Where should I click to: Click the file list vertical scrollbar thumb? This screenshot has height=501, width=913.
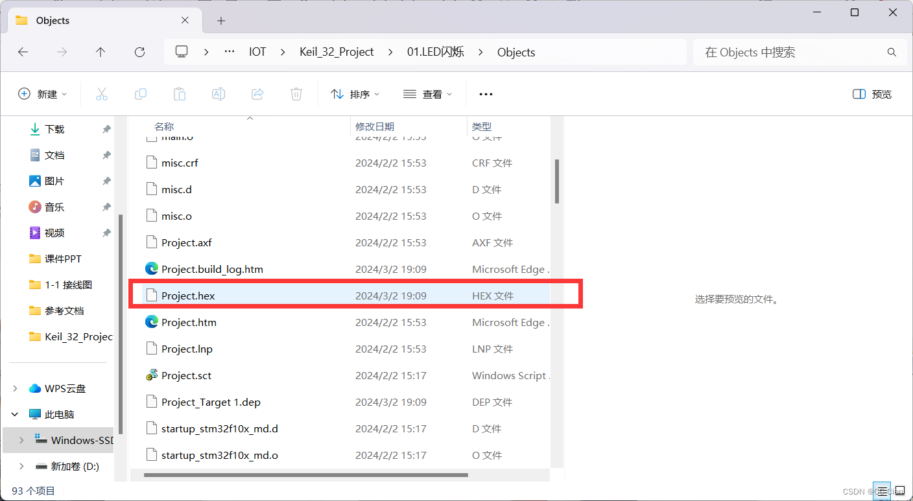click(556, 181)
